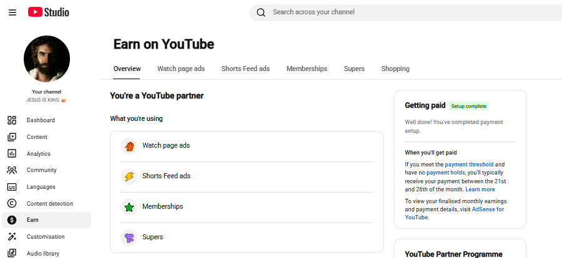Switch to the Shorts Feed ads tab
The image size is (562, 258).
pos(245,69)
